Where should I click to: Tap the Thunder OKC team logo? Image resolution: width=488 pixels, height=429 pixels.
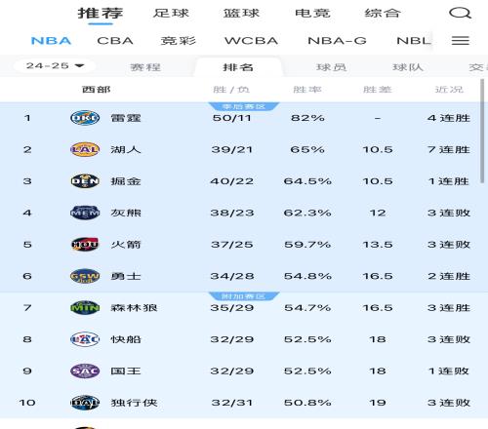[x=85, y=118]
